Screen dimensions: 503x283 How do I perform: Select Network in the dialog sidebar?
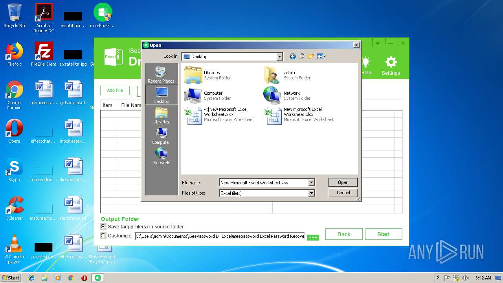click(161, 156)
